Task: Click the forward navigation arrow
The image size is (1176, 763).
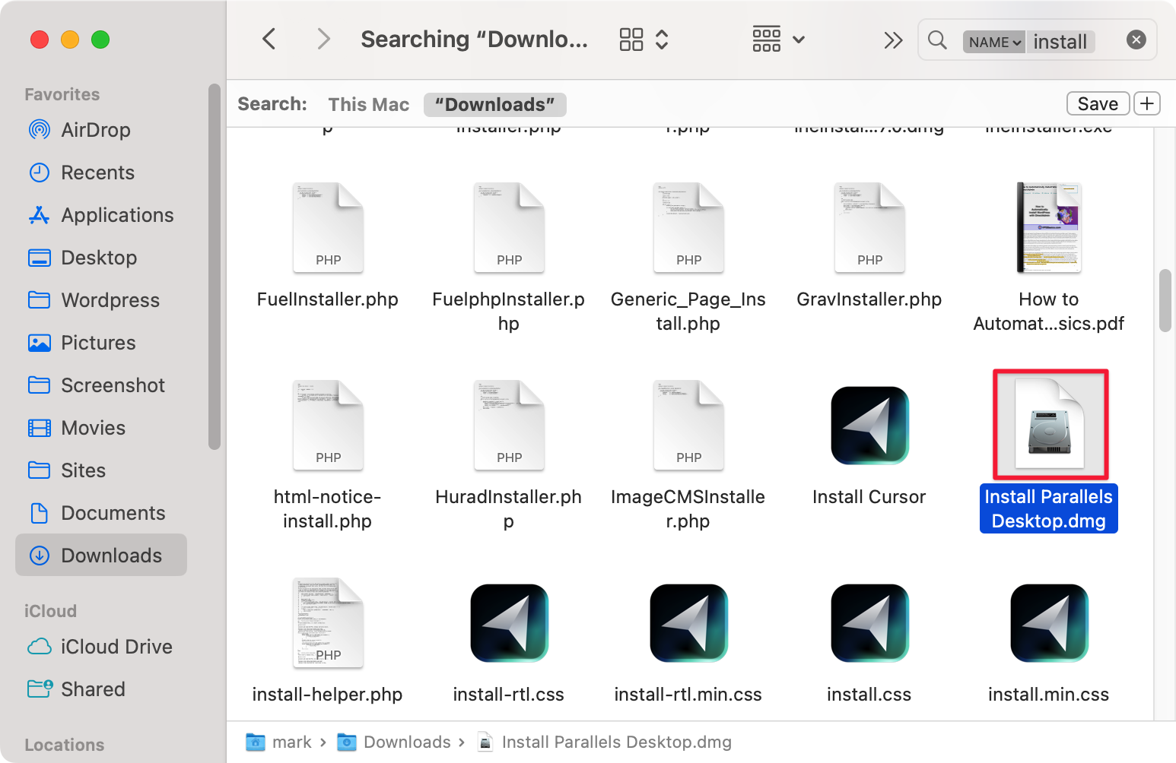Action: pyautogui.click(x=323, y=39)
